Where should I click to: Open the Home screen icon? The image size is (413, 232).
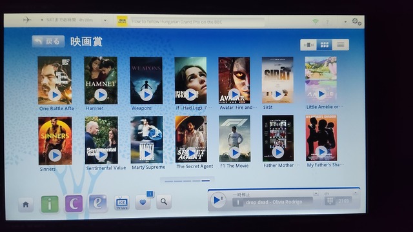[x=26, y=204]
